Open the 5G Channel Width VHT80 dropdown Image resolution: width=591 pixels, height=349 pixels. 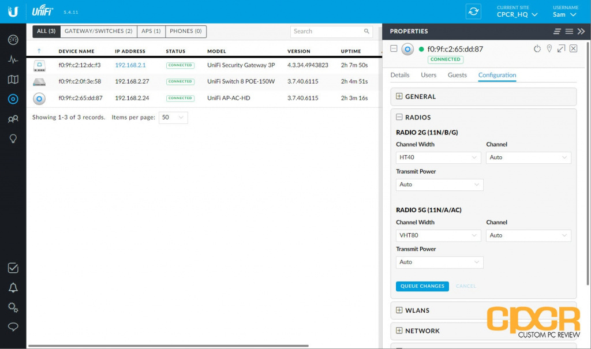439,235
